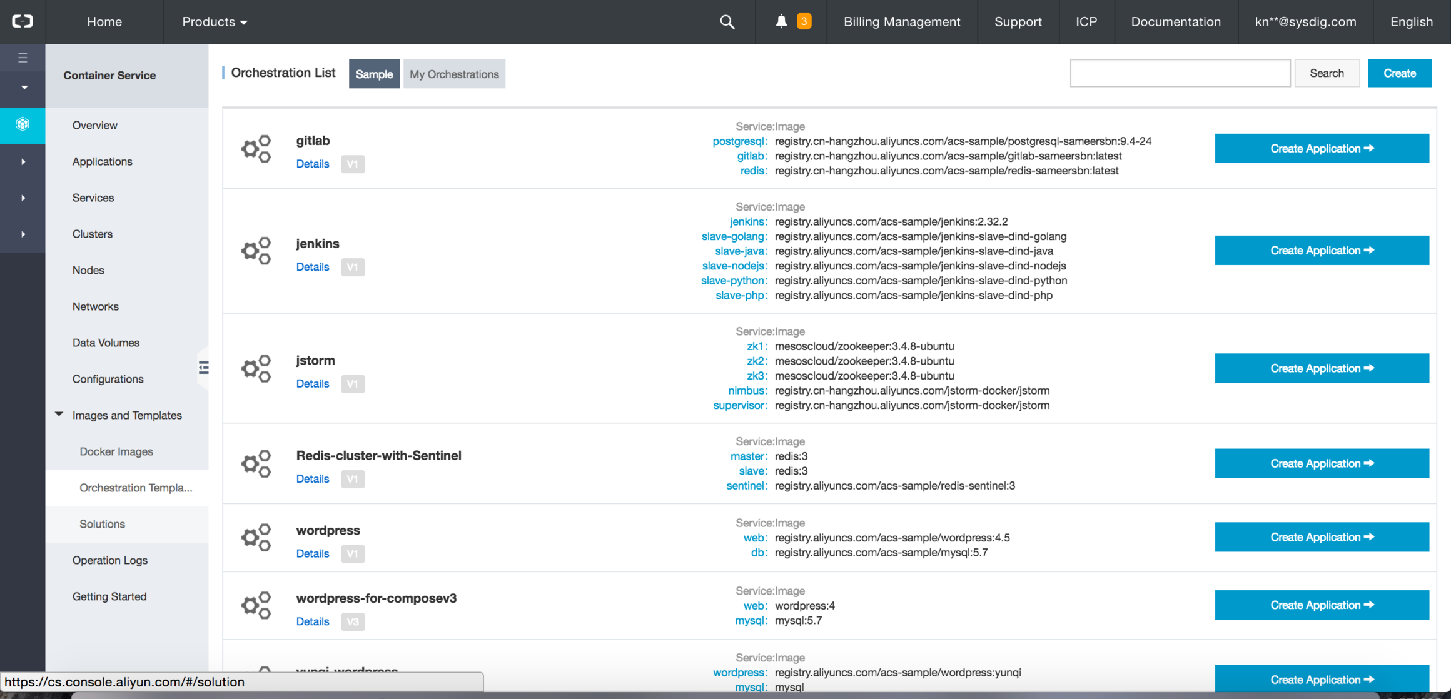Click the wordpress-for-composev3 gears icon
1451x699 pixels.
click(256, 605)
